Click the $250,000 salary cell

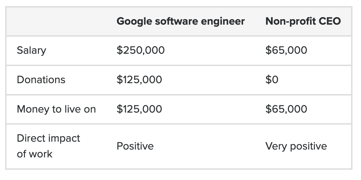141,50
